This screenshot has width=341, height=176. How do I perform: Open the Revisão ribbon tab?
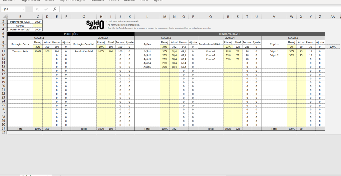tap(130, 1)
